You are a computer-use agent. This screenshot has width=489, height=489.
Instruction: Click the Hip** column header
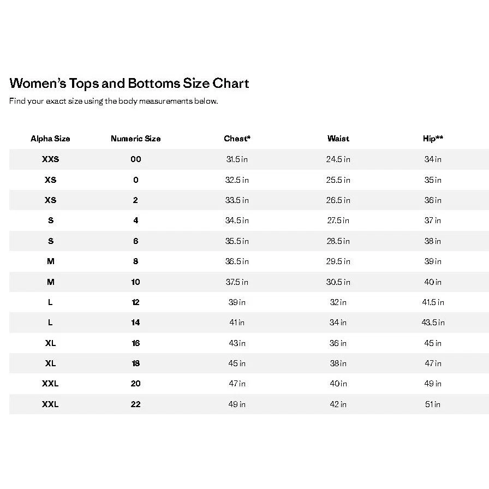[x=433, y=139]
